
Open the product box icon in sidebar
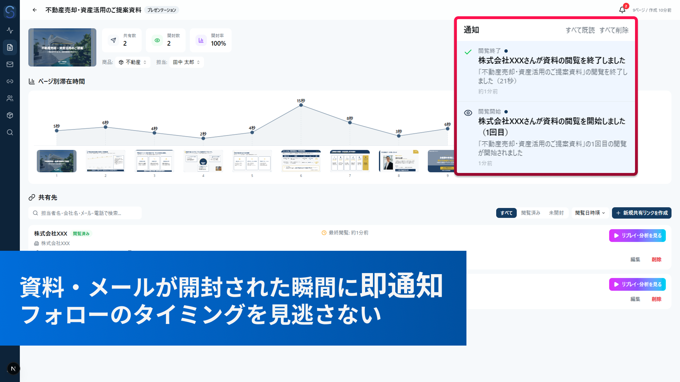[10, 115]
